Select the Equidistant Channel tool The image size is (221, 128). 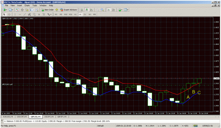(x=29, y=14)
